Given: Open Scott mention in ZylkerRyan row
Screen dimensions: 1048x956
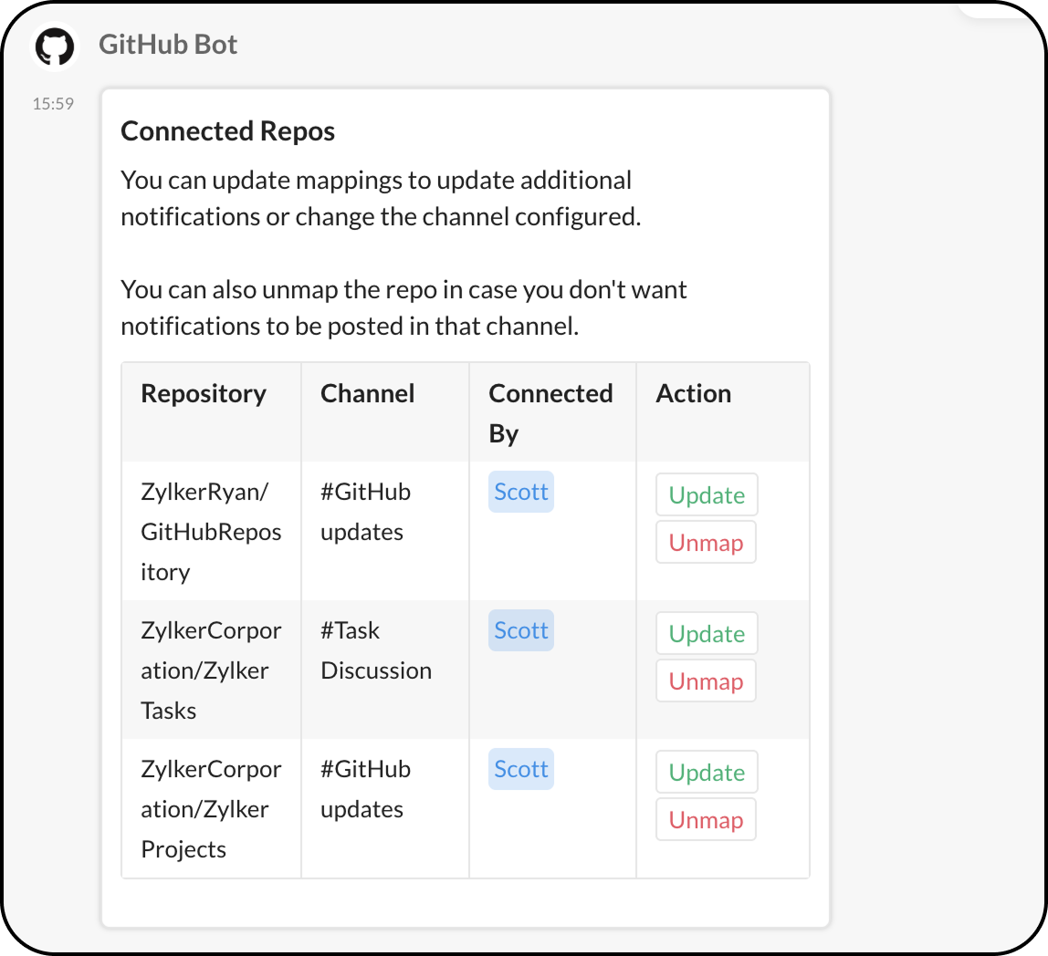Looking at the screenshot, I should click(520, 492).
